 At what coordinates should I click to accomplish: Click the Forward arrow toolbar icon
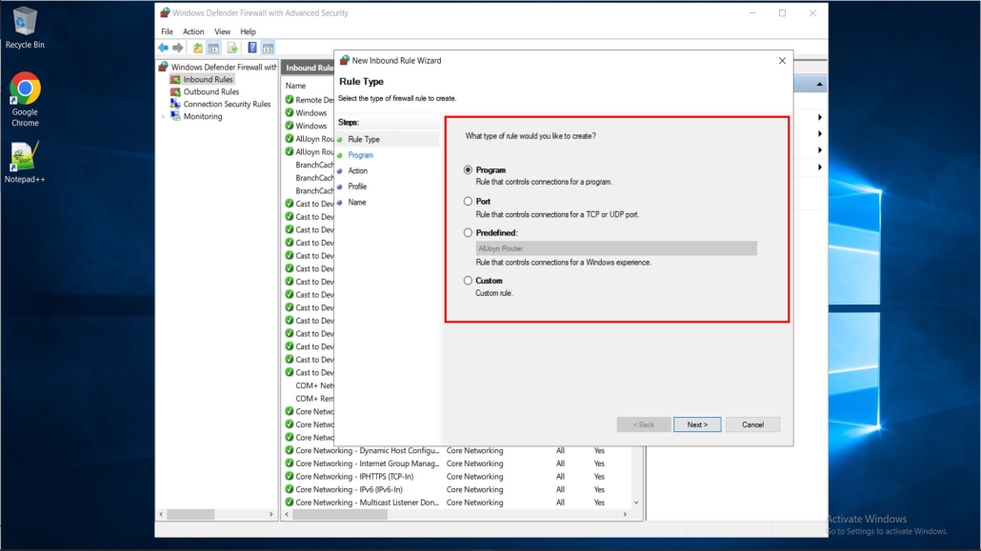coord(178,48)
